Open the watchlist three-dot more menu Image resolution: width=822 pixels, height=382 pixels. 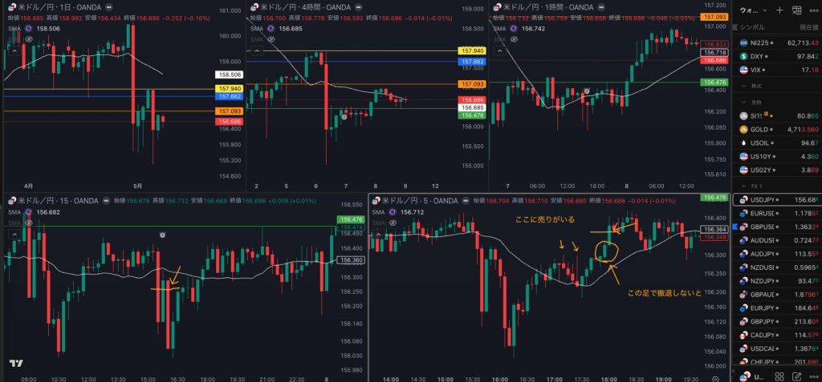coord(814,10)
